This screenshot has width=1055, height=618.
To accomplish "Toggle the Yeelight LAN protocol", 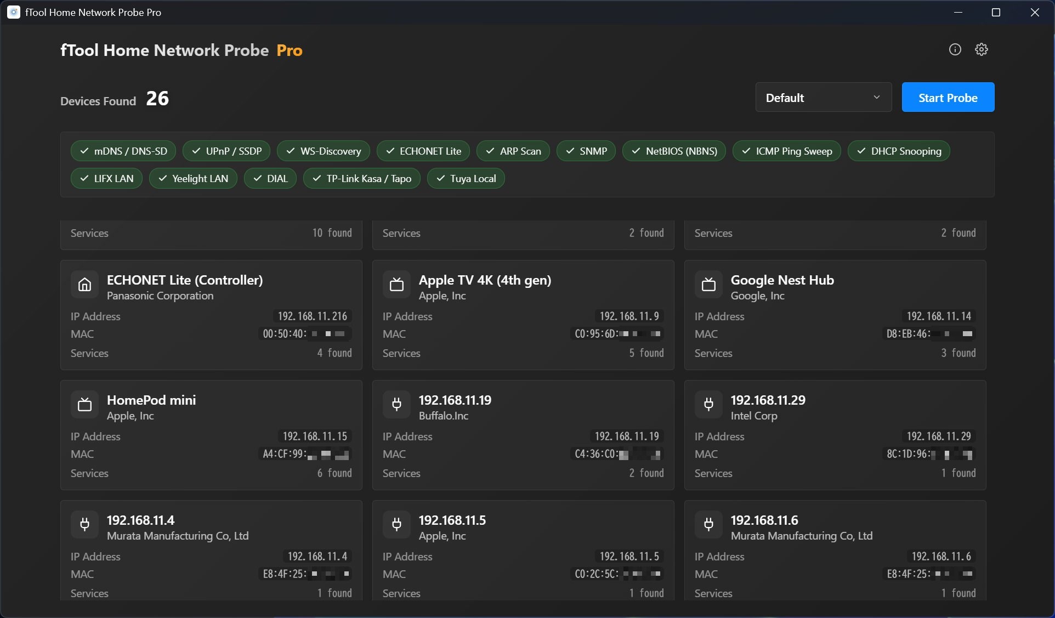I will [193, 178].
